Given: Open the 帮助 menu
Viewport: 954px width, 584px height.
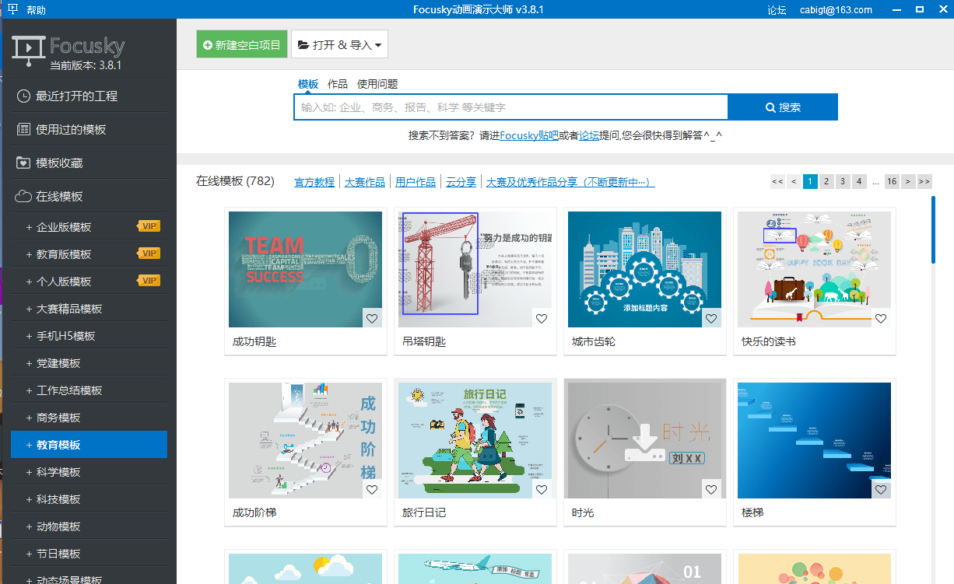Looking at the screenshot, I should pyautogui.click(x=36, y=10).
